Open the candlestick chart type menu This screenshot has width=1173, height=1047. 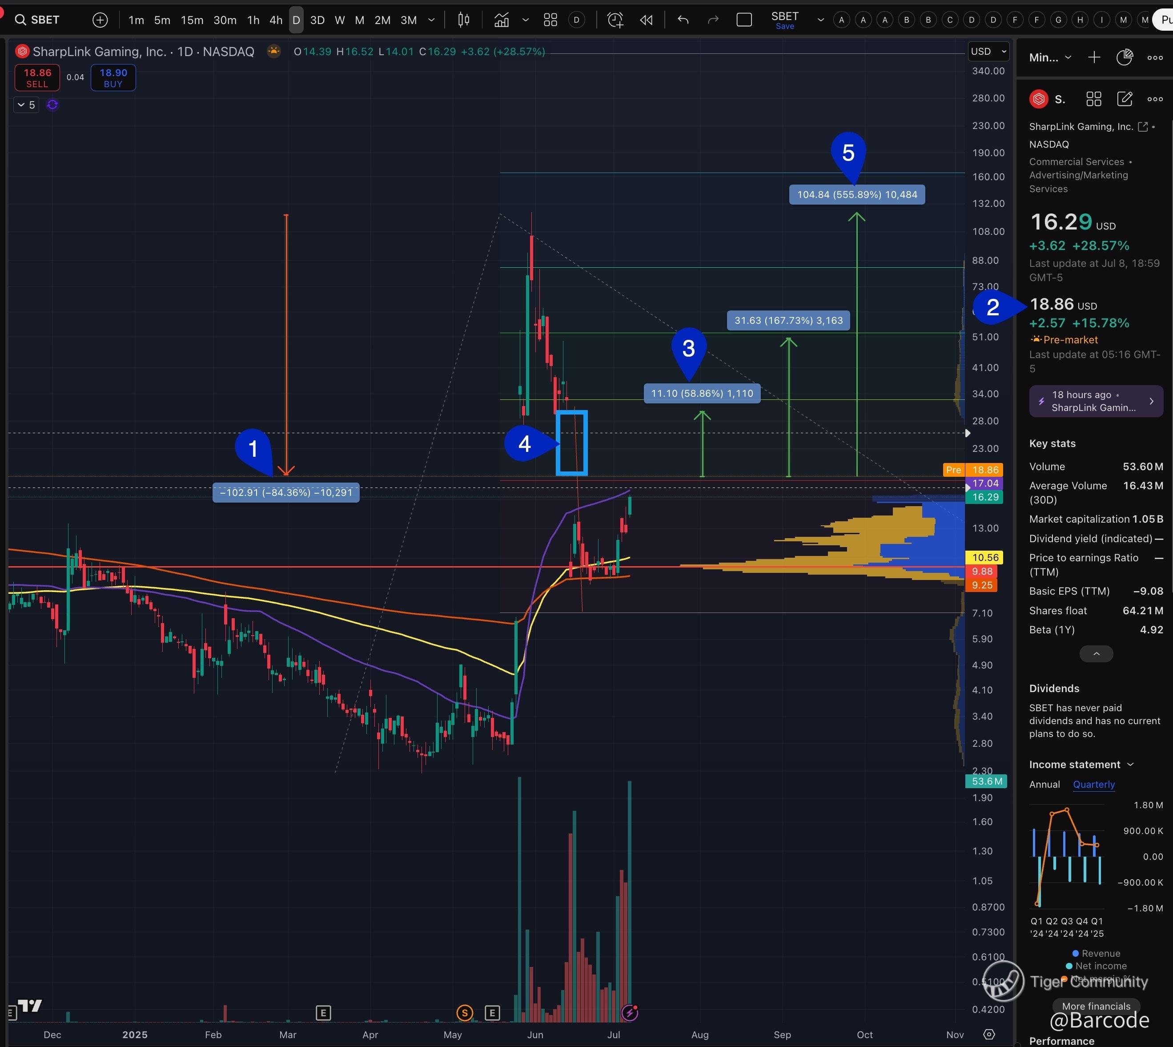click(x=463, y=20)
